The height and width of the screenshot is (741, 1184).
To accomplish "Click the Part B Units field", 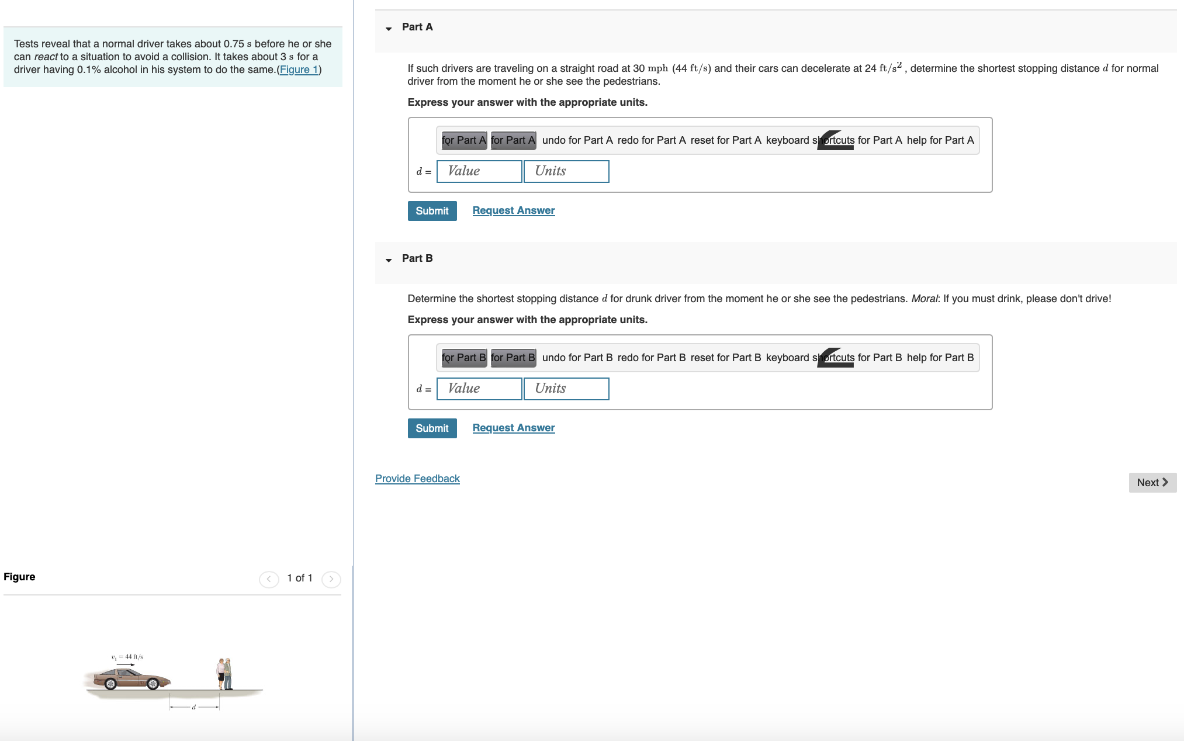I will point(566,389).
